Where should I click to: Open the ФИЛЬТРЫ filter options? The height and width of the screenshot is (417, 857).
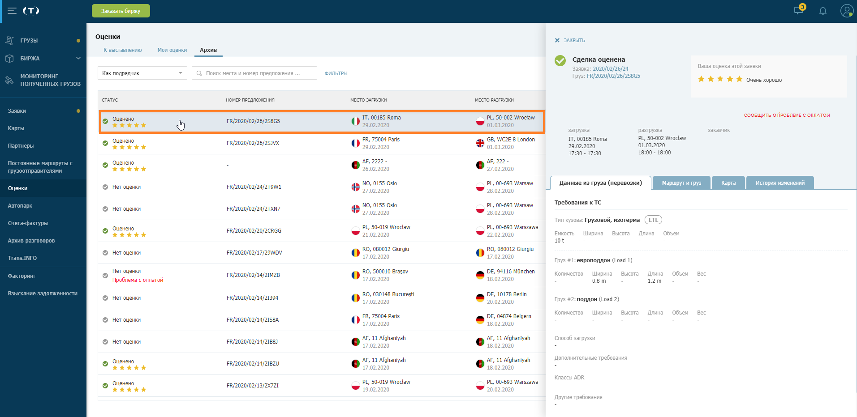pos(336,73)
